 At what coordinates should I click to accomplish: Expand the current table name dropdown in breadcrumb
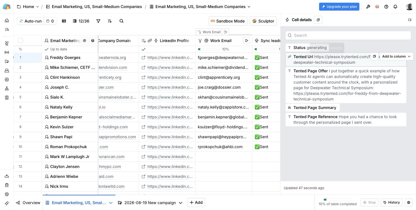coord(249,7)
